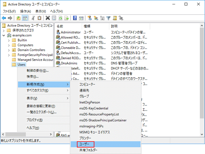Click the Find objects toolbar icon

pyautogui.click(x=115, y=18)
